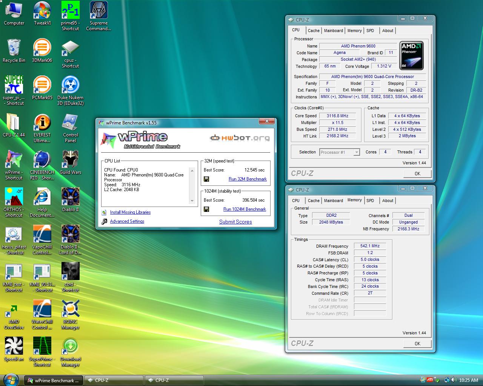Viewport: 483px width, 386px height.
Task: Launch Guild Wars desktop icon
Action: point(71,162)
